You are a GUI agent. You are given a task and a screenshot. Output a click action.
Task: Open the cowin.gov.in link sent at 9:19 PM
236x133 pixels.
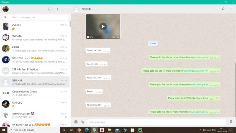pos(199,85)
